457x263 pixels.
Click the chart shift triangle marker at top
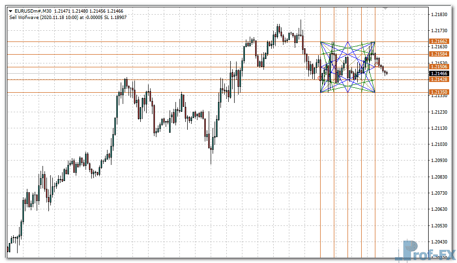coord(385,8)
